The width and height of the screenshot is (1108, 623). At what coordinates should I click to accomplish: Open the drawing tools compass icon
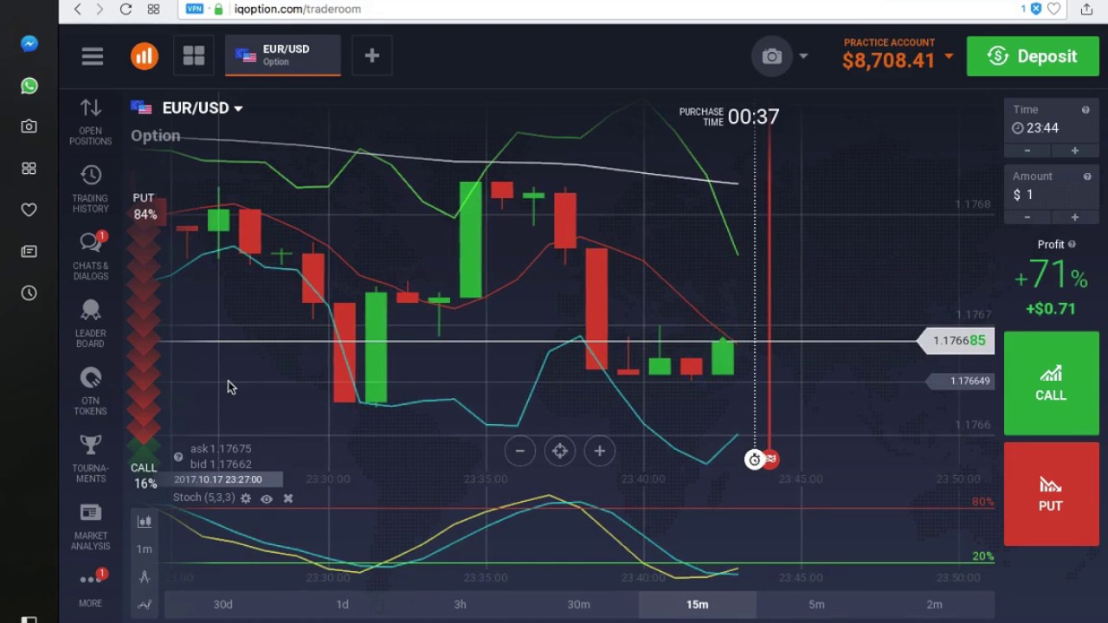[145, 576]
